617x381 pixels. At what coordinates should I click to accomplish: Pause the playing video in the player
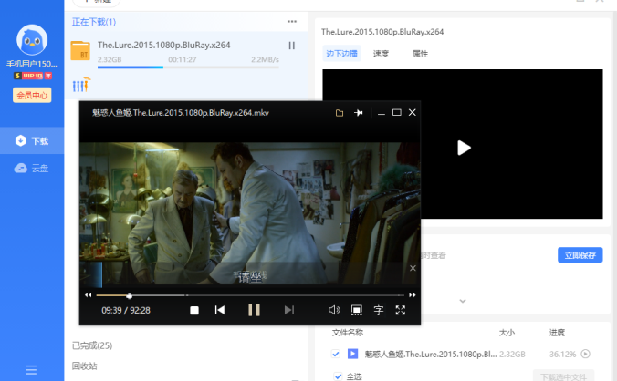pos(255,310)
